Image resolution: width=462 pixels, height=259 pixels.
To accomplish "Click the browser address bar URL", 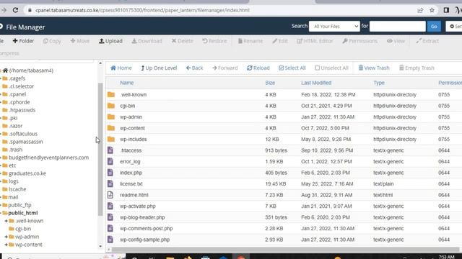I will (x=142, y=10).
